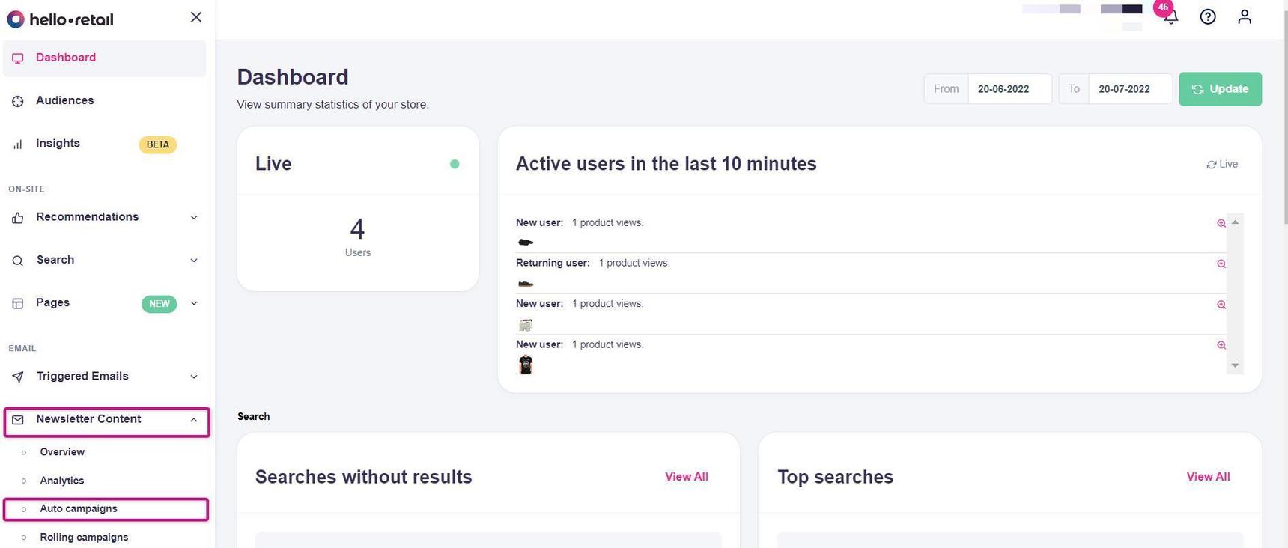Expand the Recommendations menu chevron
The height and width of the screenshot is (548, 1288).
pyautogui.click(x=194, y=218)
